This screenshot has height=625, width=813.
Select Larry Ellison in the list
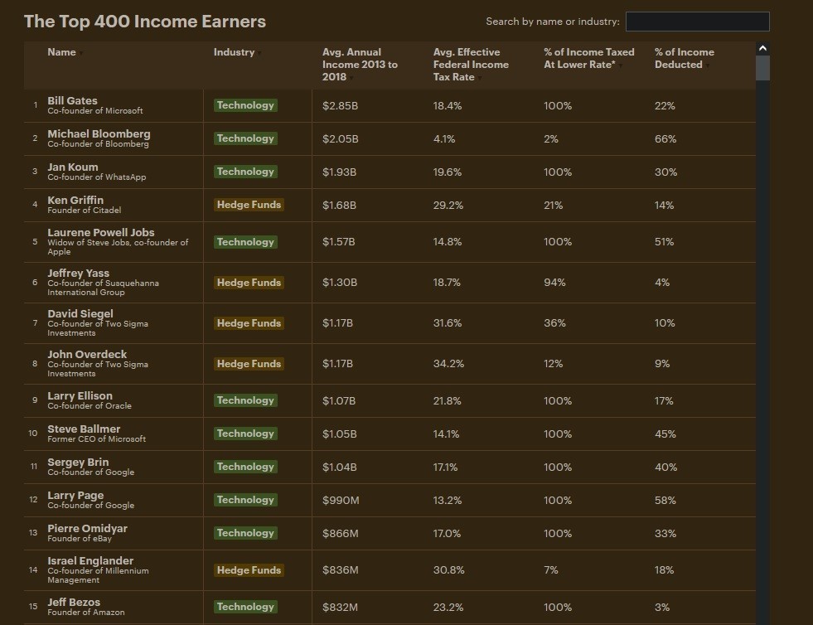tap(80, 395)
